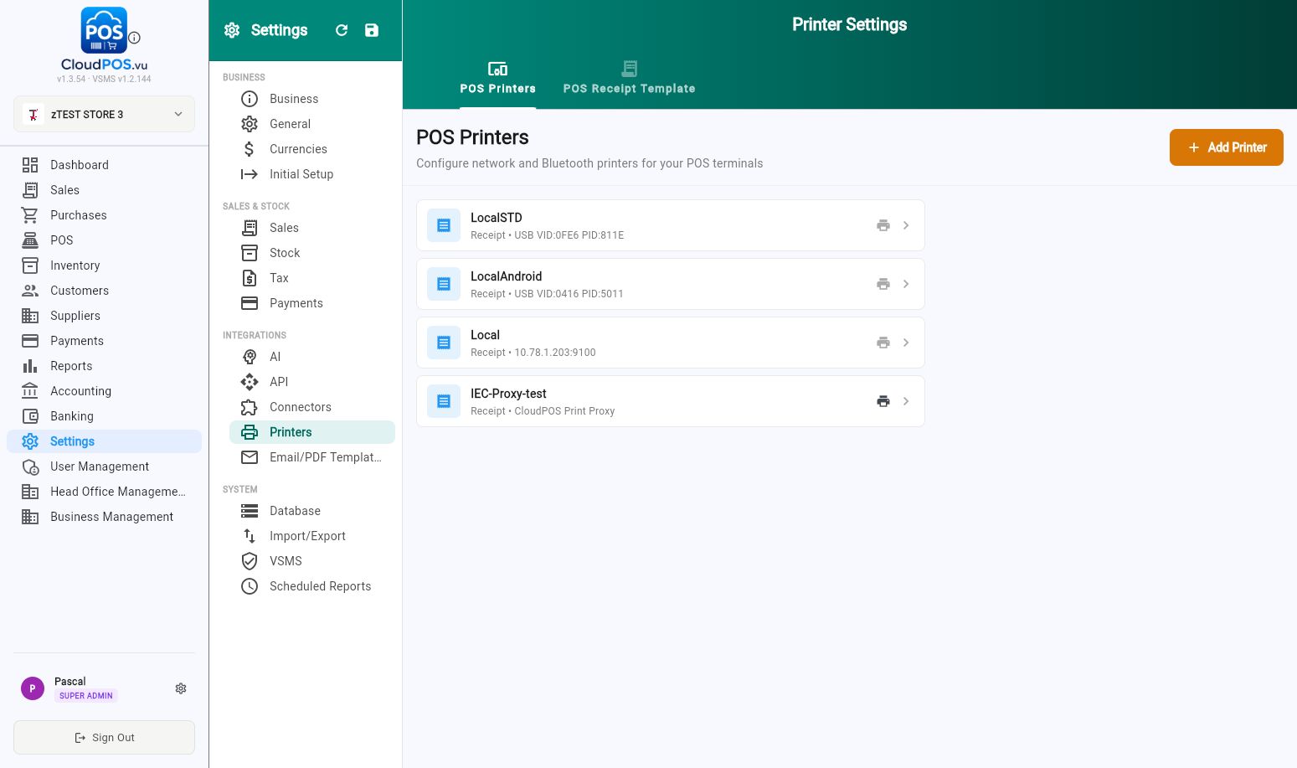Open Payments under Sales & Stock settings
The height and width of the screenshot is (768, 1297).
[312, 303]
